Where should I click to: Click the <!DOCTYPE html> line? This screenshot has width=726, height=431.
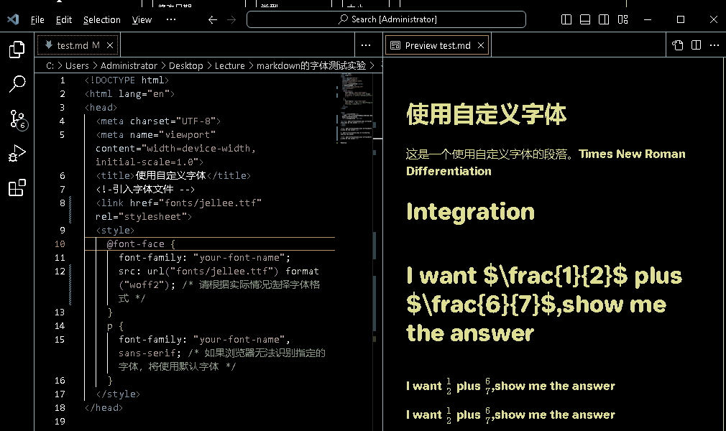127,80
